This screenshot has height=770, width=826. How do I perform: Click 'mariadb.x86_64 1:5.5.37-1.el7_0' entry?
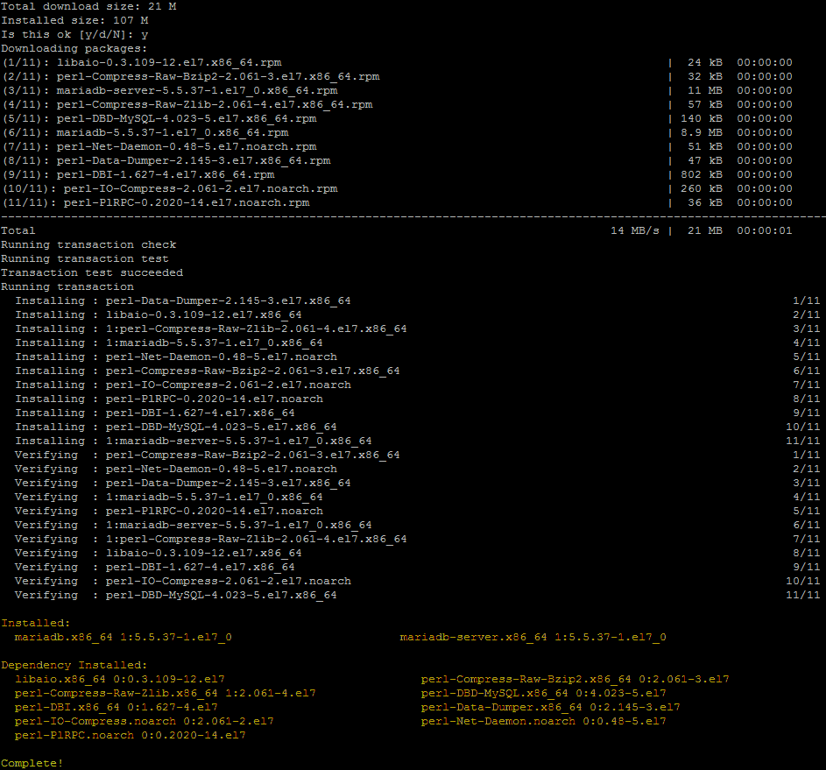(x=124, y=637)
